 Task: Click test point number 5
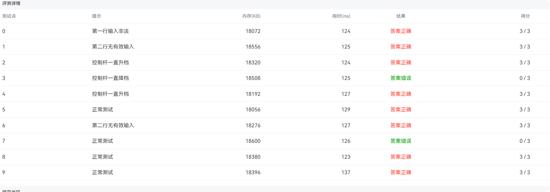4,110
